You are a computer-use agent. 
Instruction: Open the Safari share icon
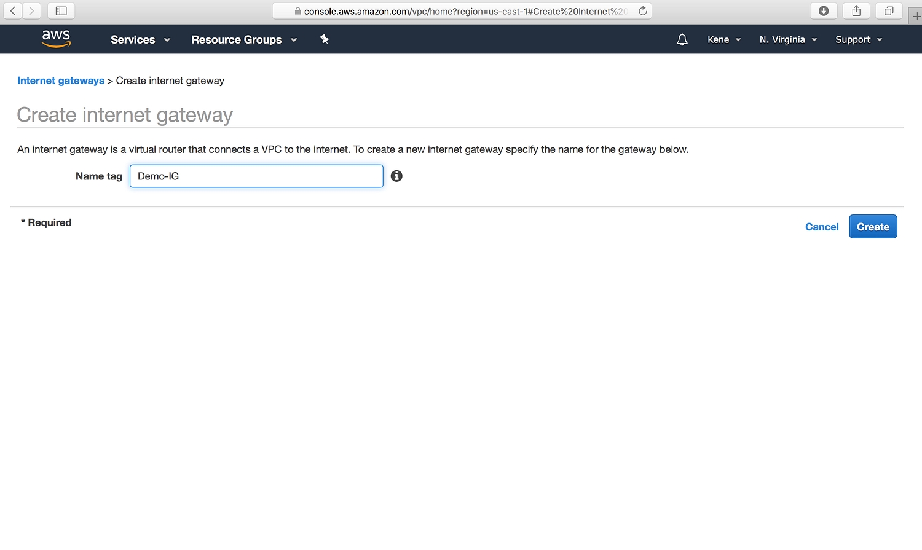(x=856, y=11)
